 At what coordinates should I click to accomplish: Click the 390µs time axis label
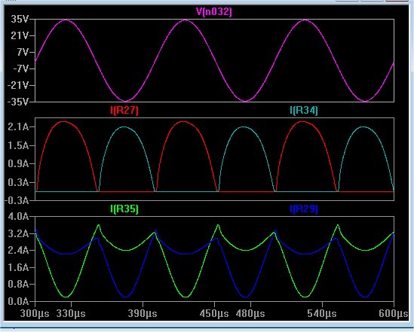pyautogui.click(x=143, y=313)
